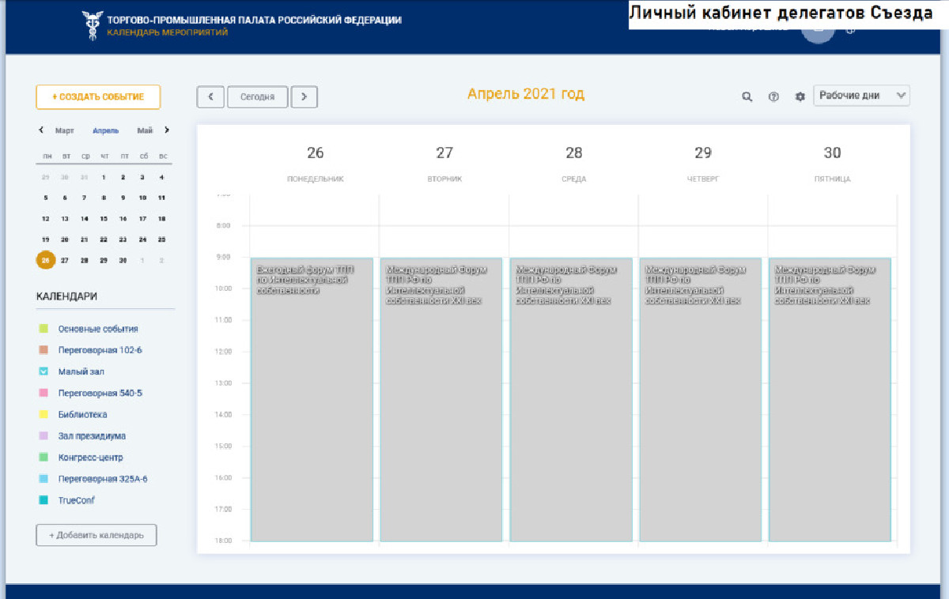Mini calendar next month arrow
This screenshot has width=949, height=599.
[x=166, y=130]
